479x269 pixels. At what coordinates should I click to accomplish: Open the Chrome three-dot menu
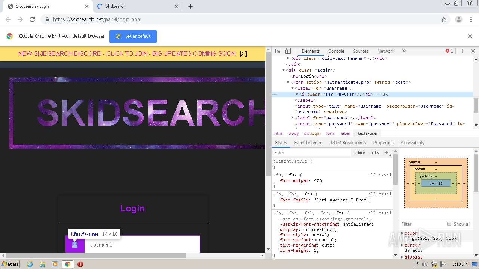(471, 19)
